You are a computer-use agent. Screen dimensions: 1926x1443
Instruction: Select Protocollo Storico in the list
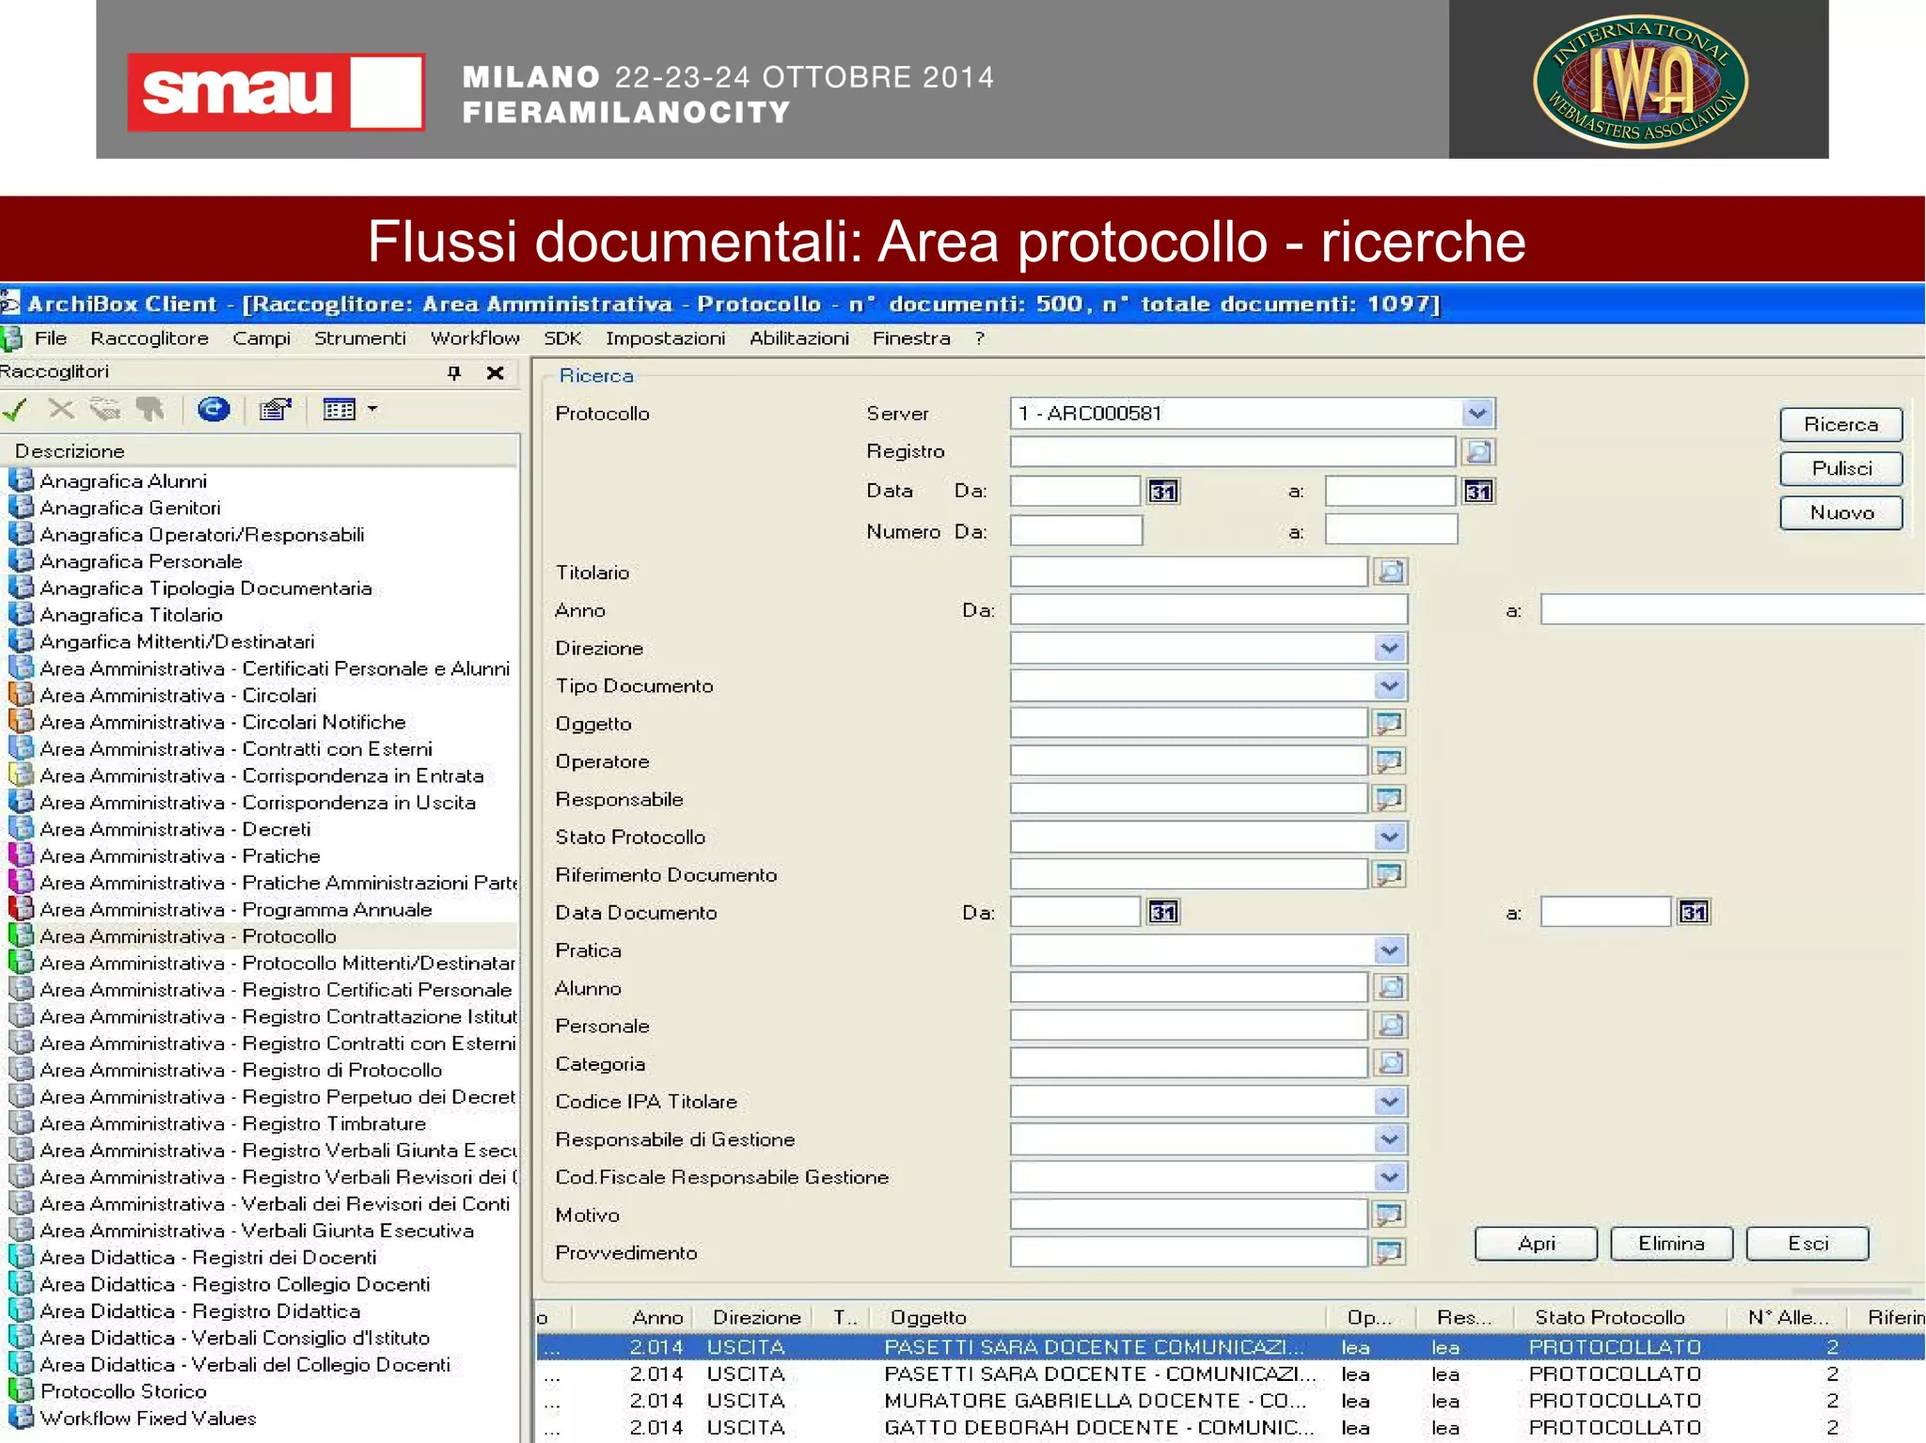click(x=123, y=1392)
